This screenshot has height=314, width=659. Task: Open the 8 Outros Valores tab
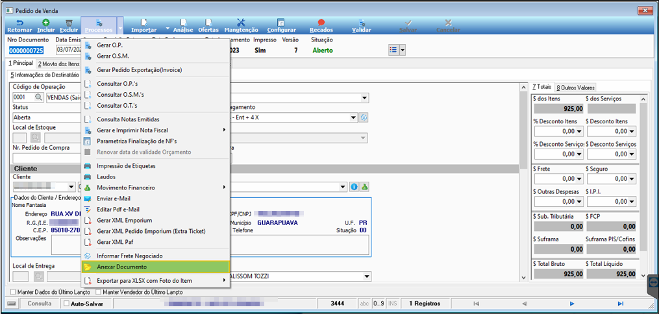tap(575, 88)
